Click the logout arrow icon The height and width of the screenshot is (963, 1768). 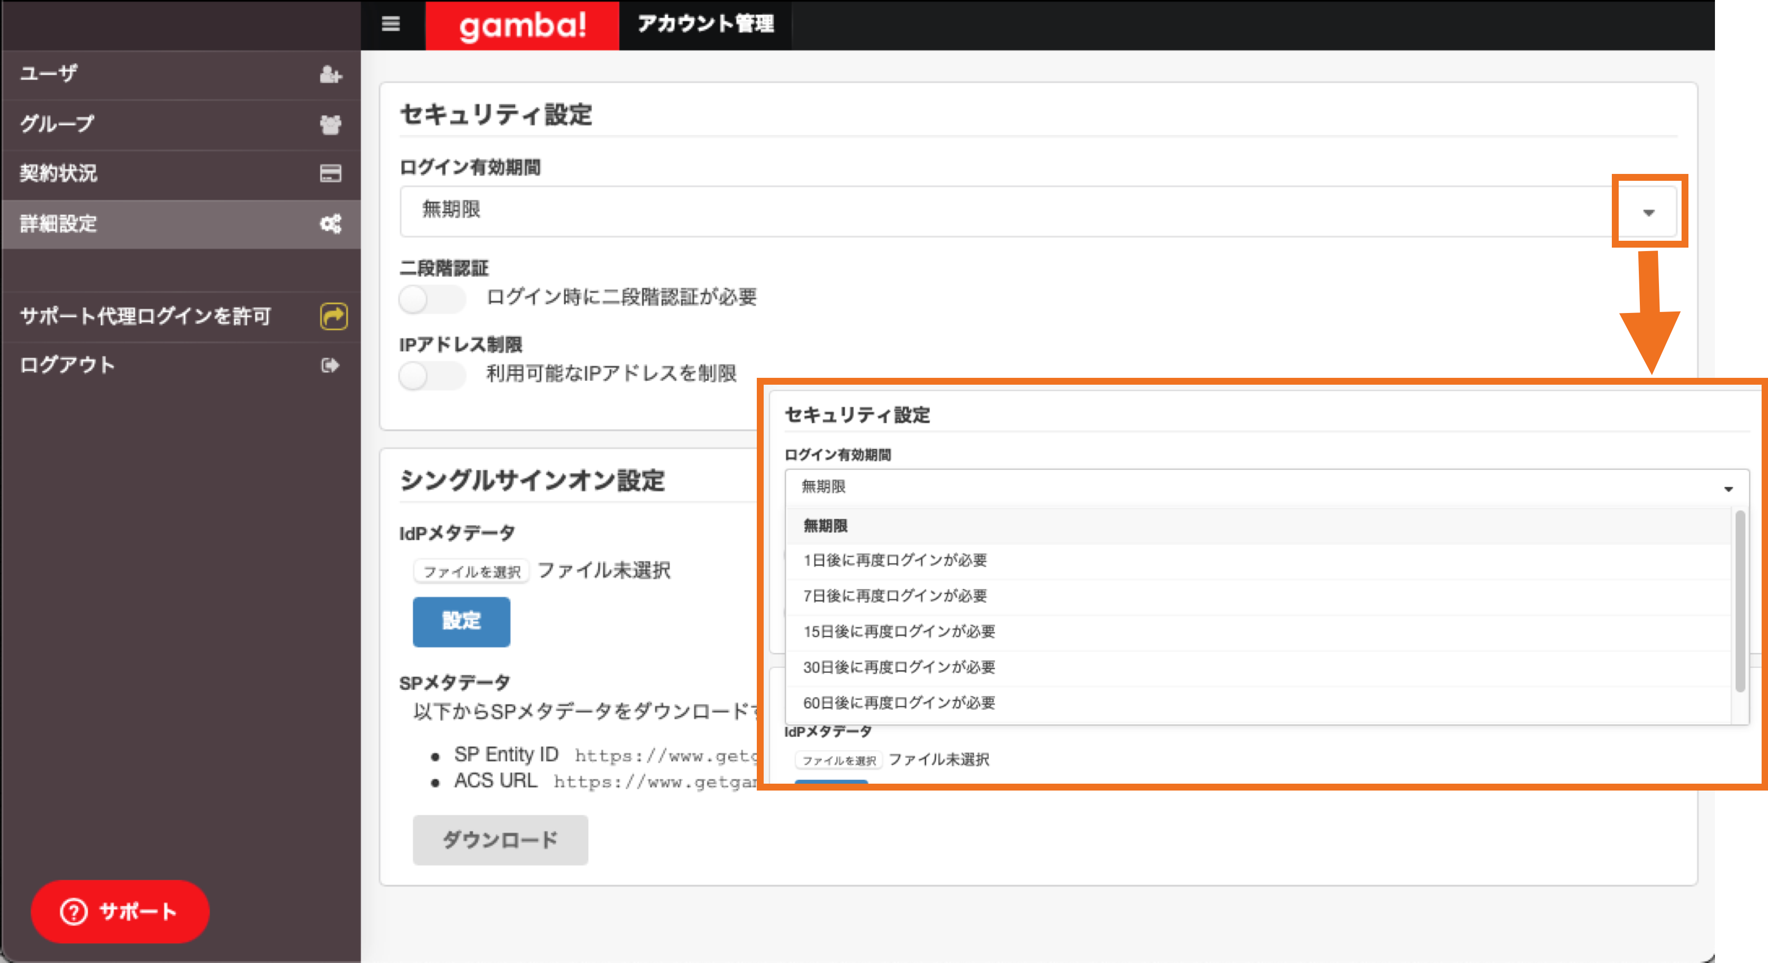[x=330, y=366]
